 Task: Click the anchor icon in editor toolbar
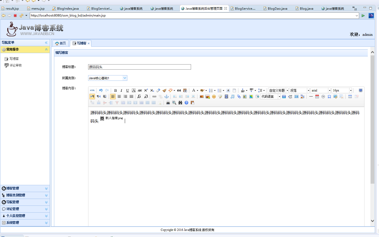(167, 97)
